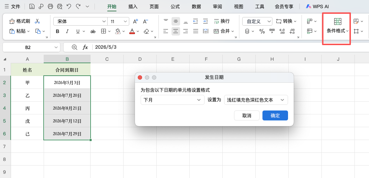Click the Borders grid icon
This screenshot has height=178, width=369.
tap(103, 31)
